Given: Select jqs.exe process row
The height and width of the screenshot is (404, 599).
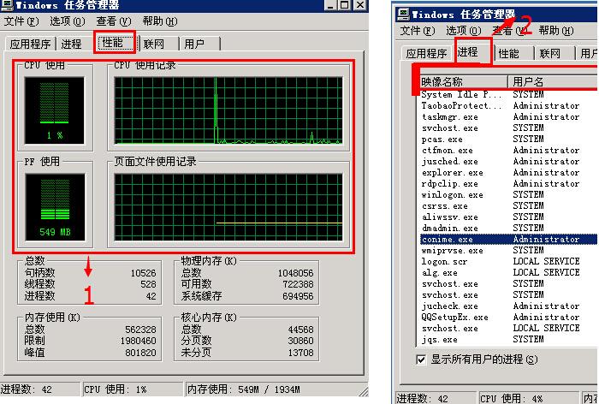Looking at the screenshot, I should tap(509, 339).
